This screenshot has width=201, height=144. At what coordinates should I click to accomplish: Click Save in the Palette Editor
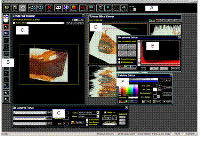click(x=157, y=102)
